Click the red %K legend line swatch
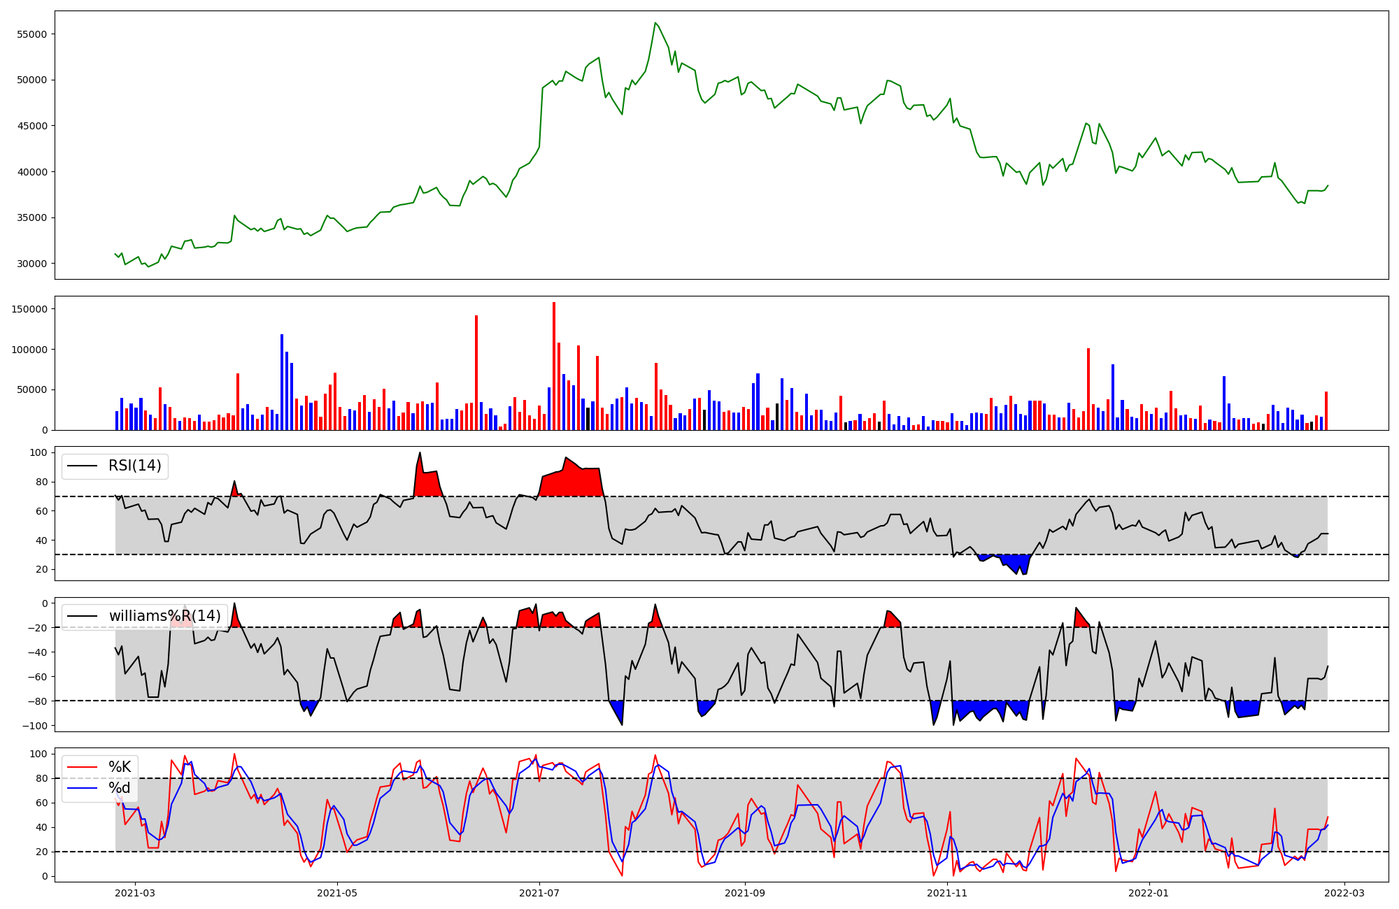The image size is (1399, 909). click(82, 768)
